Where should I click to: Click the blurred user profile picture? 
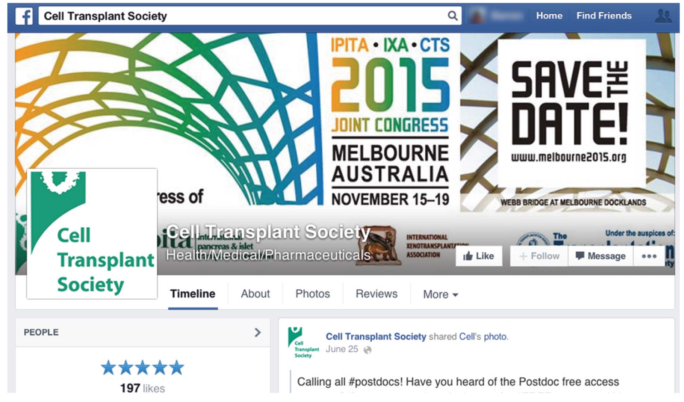point(477,16)
